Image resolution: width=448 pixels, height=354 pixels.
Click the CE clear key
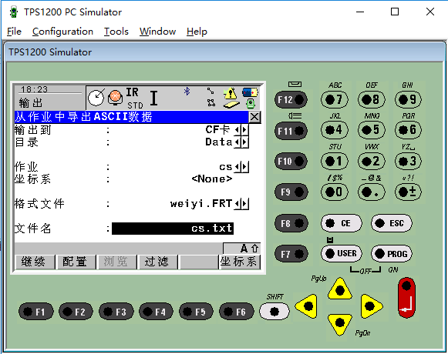[x=342, y=223]
